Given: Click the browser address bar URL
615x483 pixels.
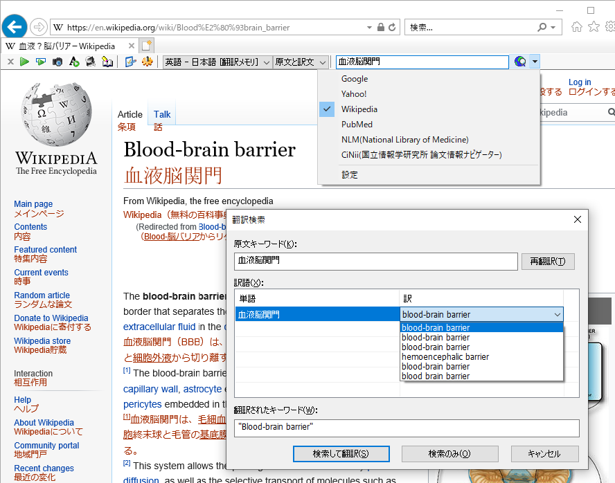Looking at the screenshot, I should pos(178,28).
